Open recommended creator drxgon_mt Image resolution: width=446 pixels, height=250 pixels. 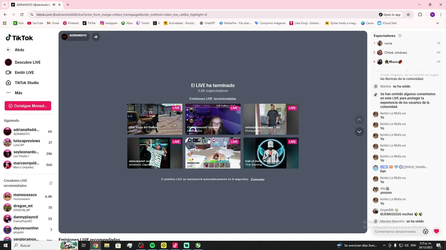pos(28,208)
